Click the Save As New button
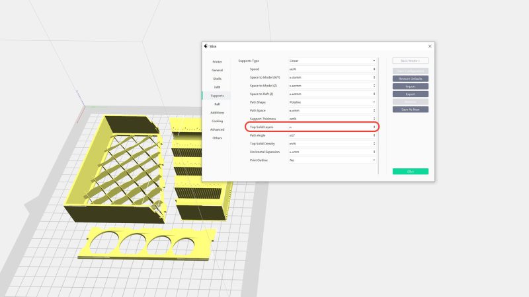 click(410, 110)
